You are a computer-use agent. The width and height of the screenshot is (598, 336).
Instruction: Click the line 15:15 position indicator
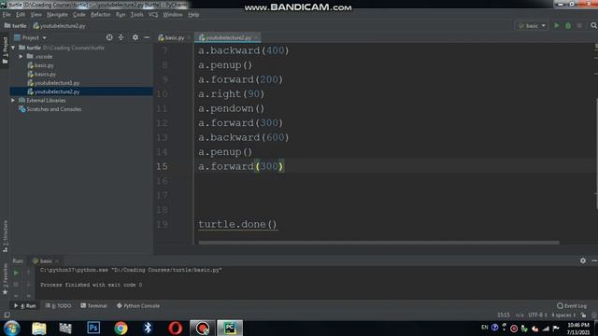point(504,315)
